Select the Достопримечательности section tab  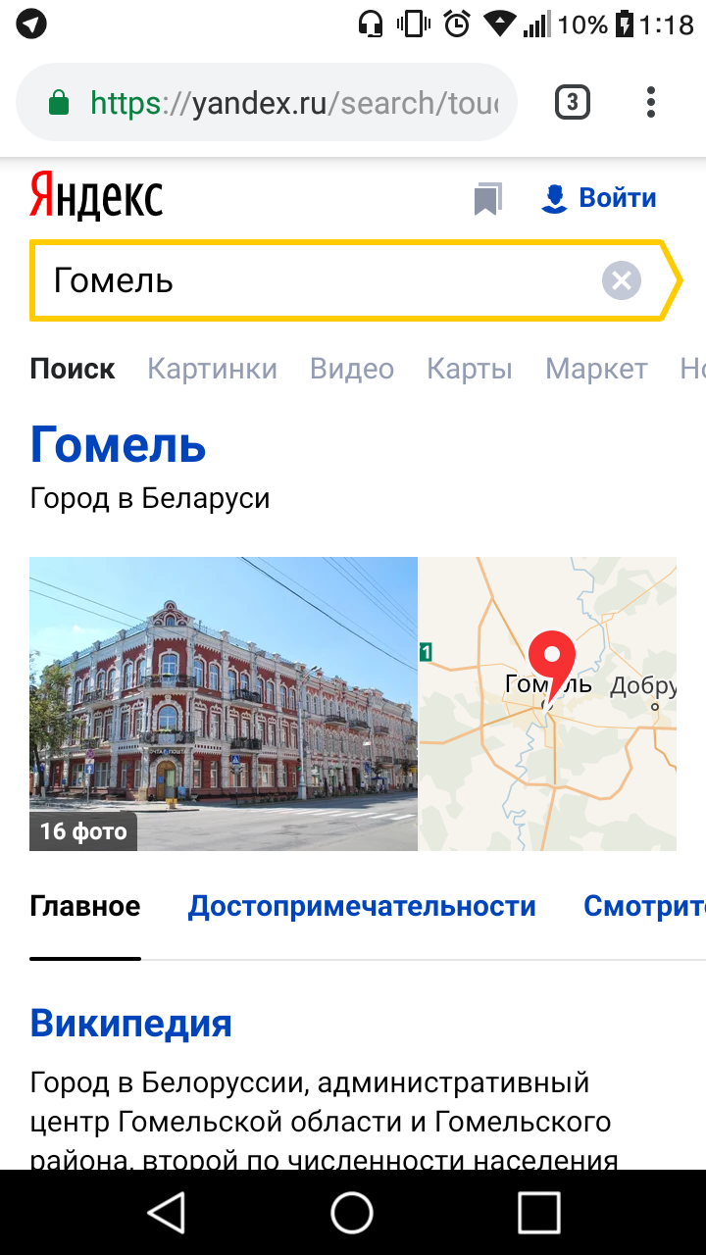click(x=362, y=906)
